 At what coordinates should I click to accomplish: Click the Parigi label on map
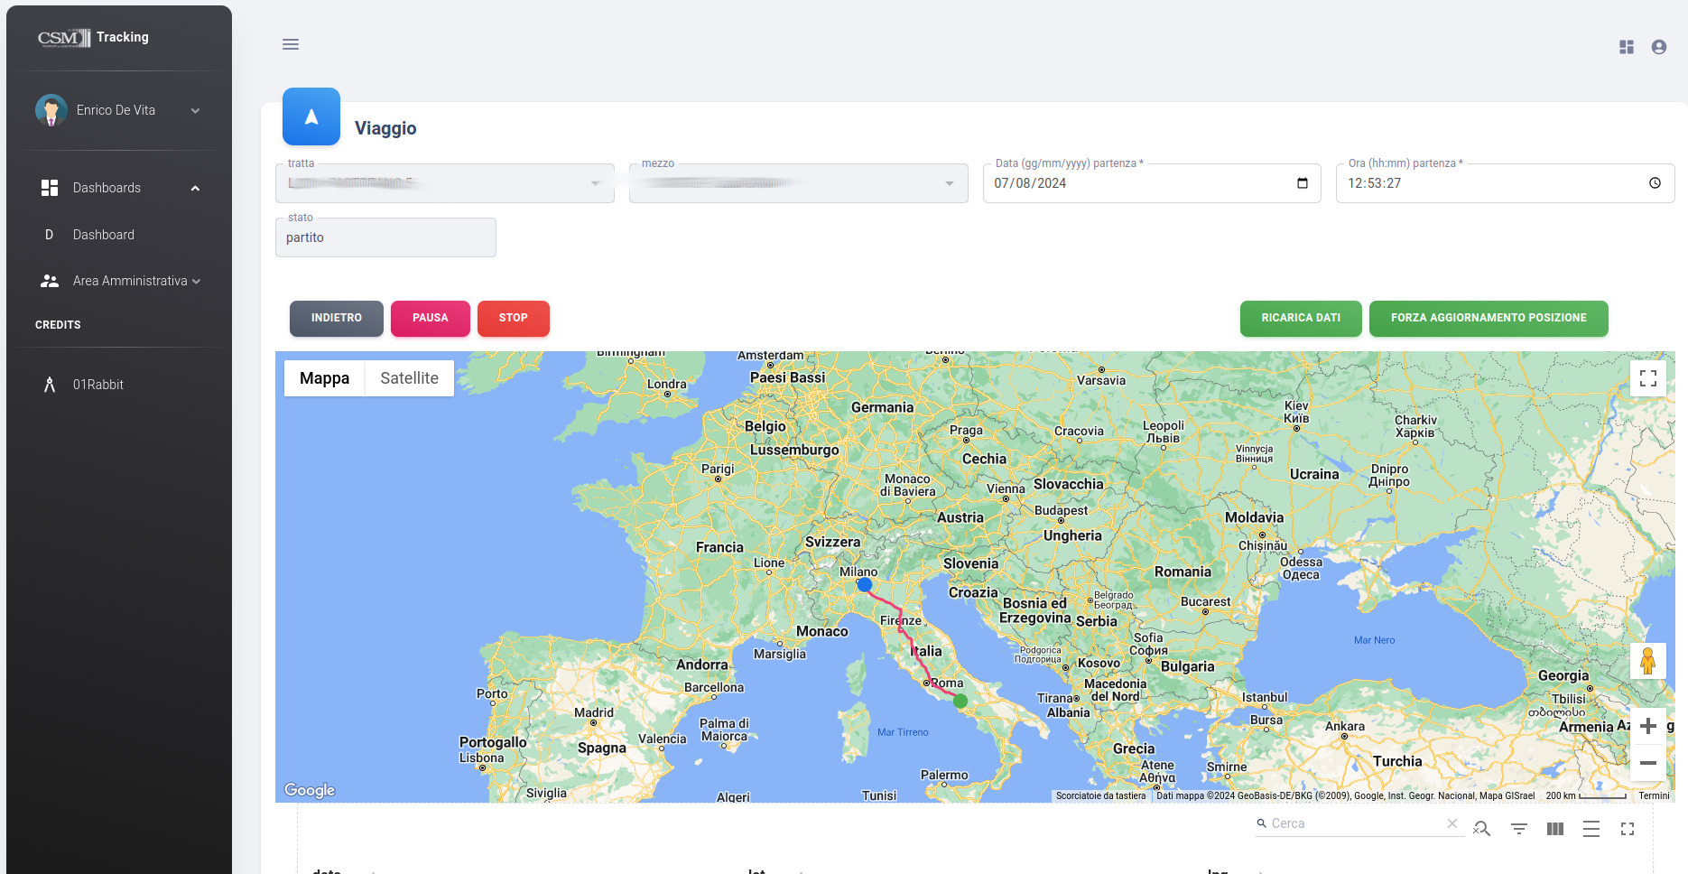(718, 469)
